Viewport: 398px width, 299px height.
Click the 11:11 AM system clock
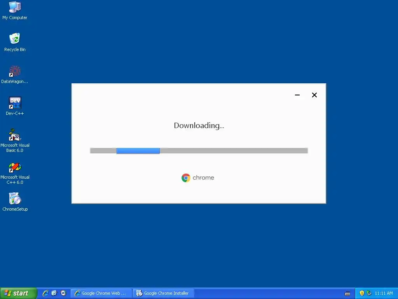(x=384, y=293)
